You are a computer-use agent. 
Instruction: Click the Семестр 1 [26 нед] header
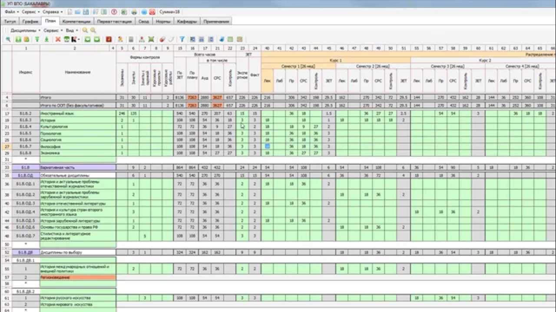[298, 66]
